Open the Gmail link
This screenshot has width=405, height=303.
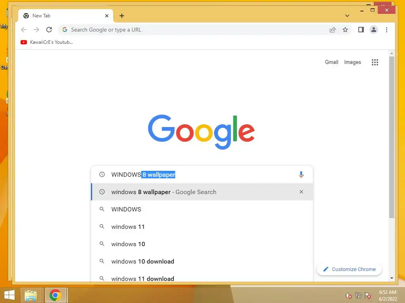(332, 62)
